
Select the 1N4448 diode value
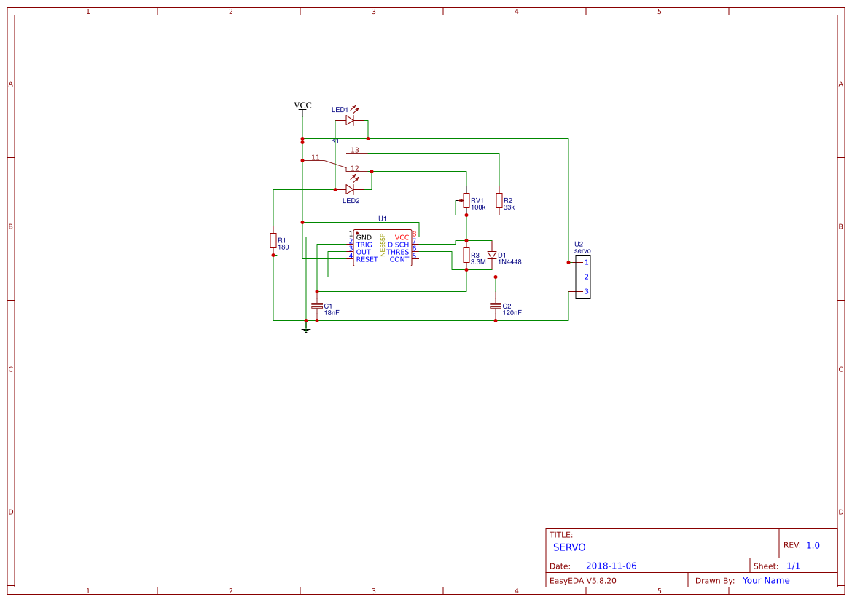coord(509,261)
